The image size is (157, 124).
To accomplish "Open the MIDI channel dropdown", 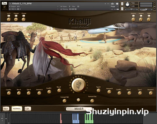I will point(34,9).
